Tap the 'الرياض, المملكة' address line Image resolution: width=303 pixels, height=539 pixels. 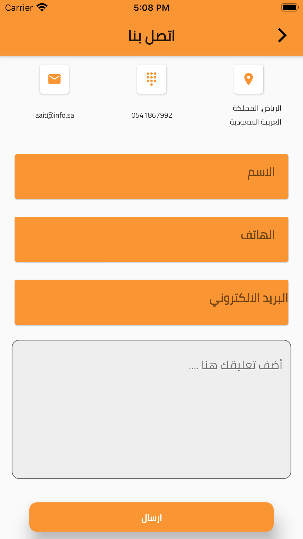point(257,108)
